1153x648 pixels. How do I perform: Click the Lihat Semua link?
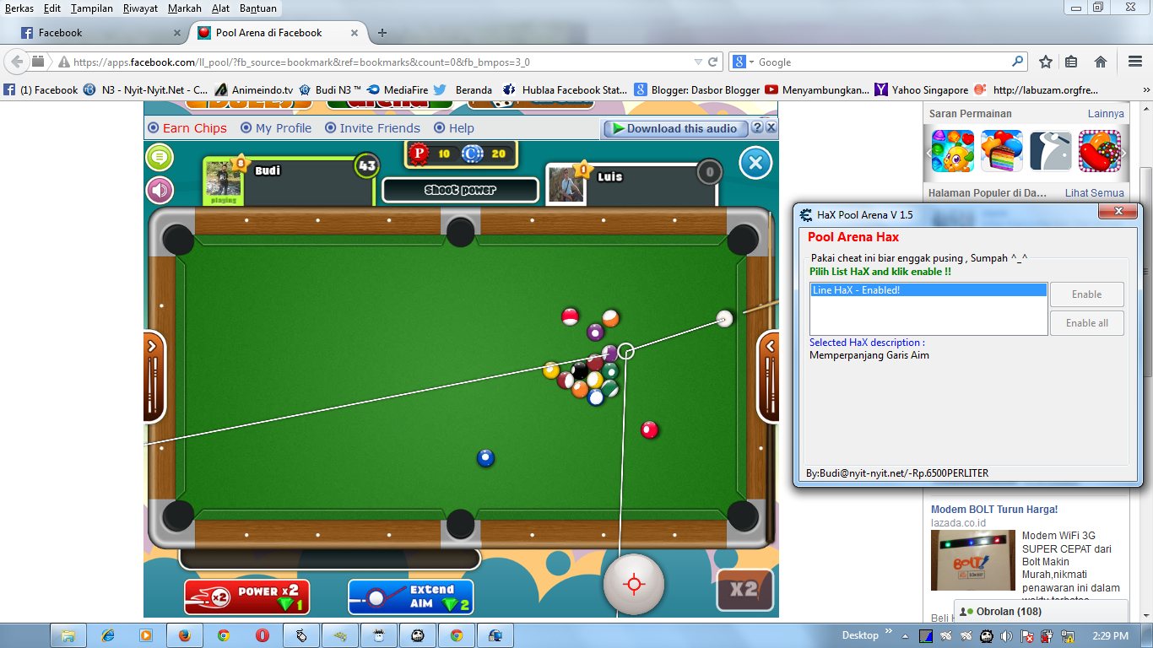[1095, 192]
